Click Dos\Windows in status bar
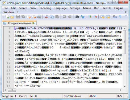This screenshot has width=130, height=100. (72, 96)
